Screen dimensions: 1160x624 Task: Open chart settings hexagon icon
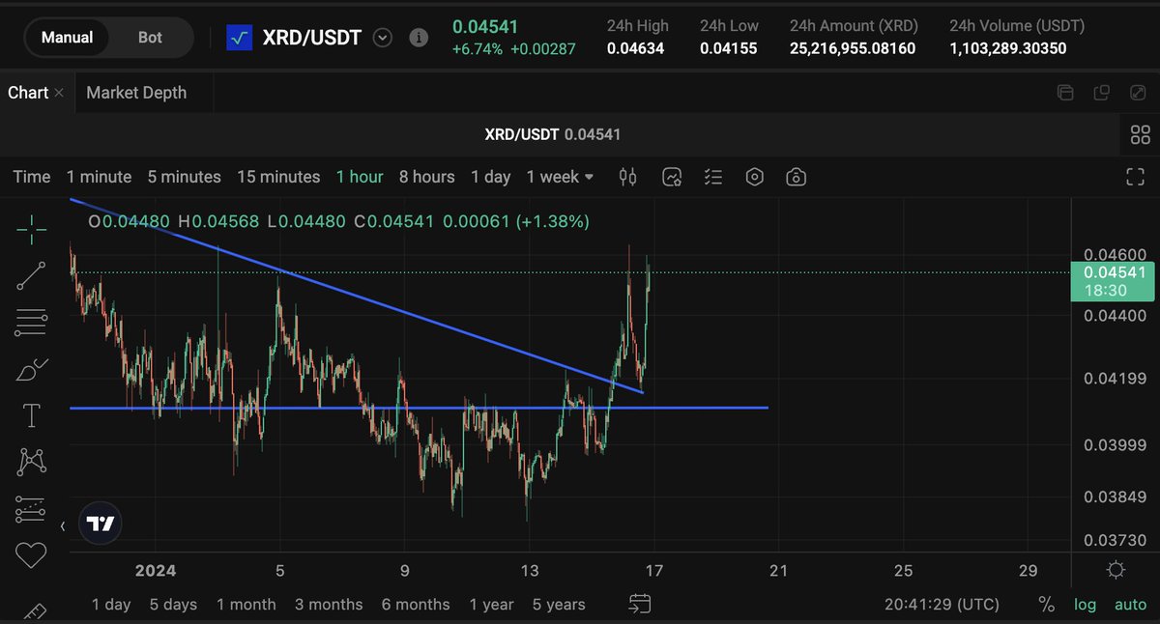click(755, 177)
